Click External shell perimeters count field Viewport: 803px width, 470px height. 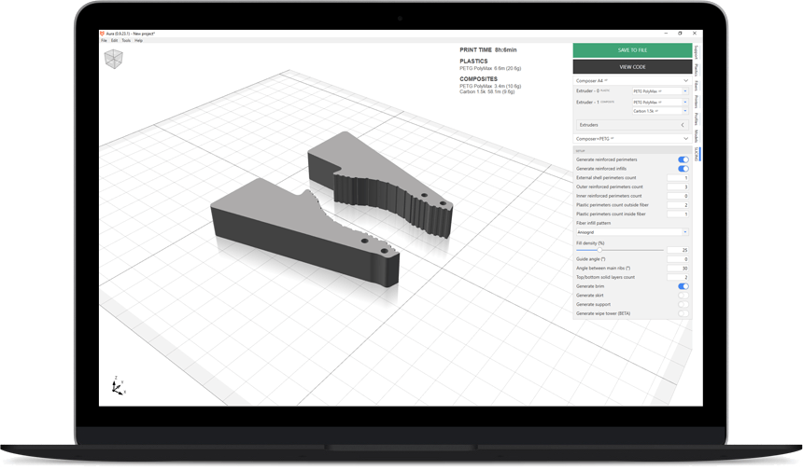coord(678,178)
